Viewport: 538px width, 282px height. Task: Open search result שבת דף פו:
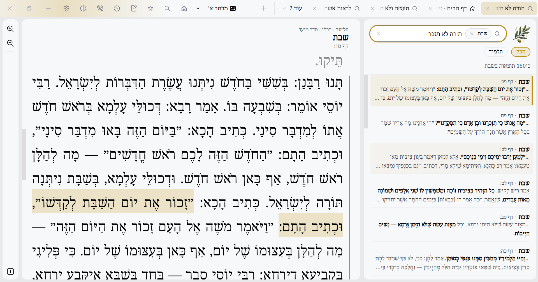[x=451, y=90]
